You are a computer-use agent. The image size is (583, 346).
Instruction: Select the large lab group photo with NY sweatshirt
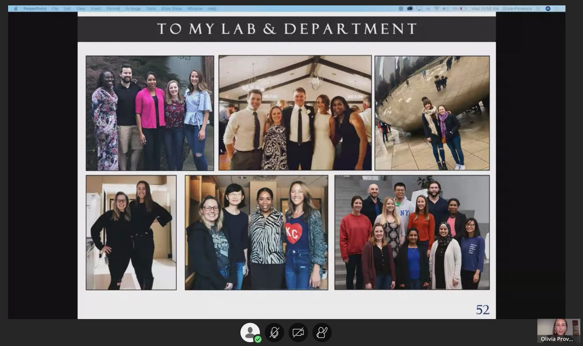(412, 232)
